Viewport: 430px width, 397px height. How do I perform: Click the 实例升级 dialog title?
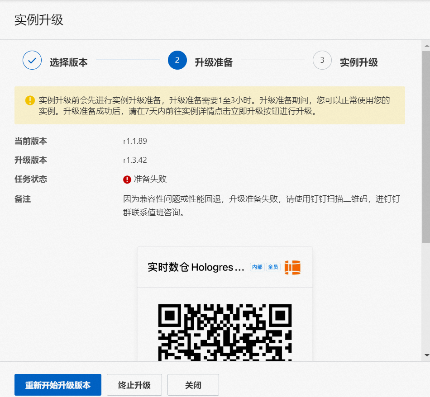click(38, 20)
